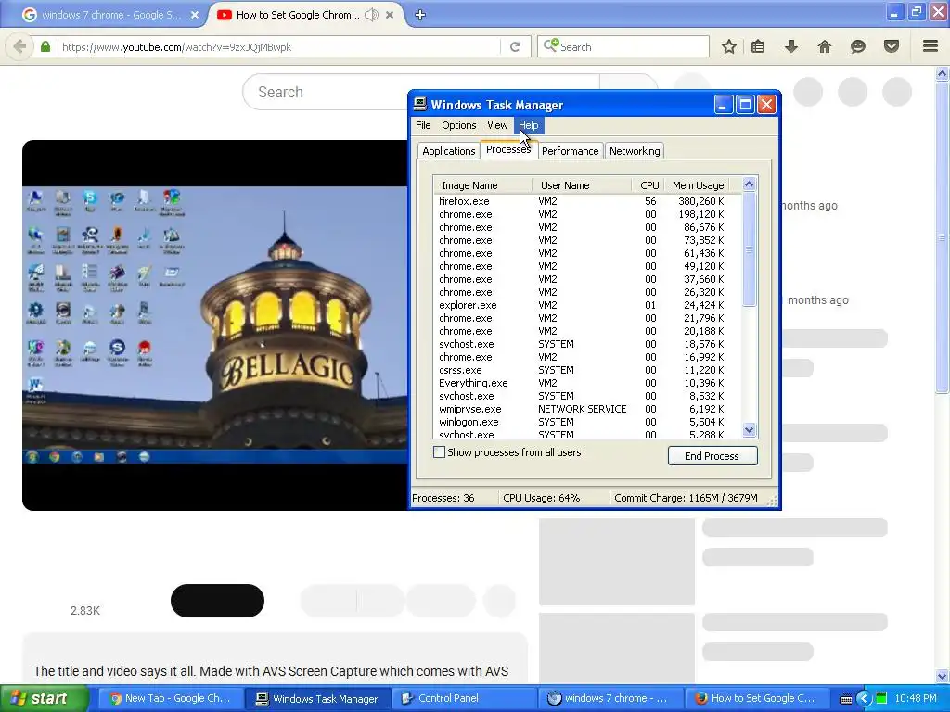Click End Process button
This screenshot has height=712, width=950.
click(x=712, y=456)
